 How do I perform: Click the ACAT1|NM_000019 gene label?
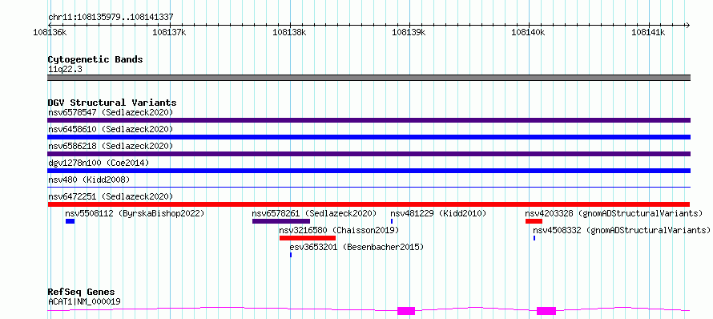point(84,301)
